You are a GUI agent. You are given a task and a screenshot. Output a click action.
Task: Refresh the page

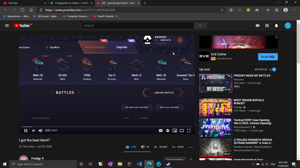22,10
